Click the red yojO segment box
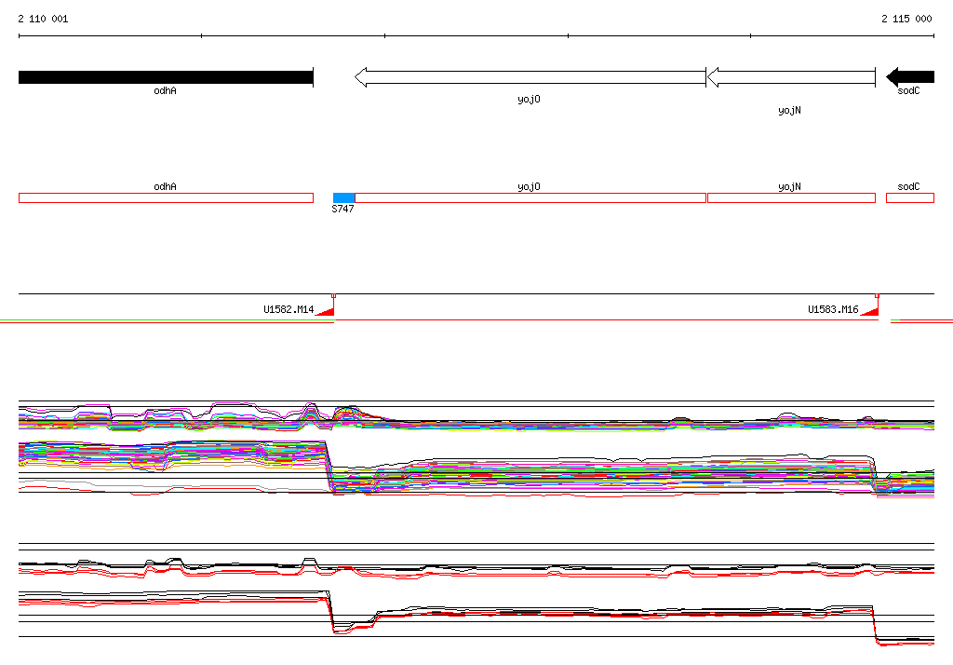This screenshot has height=665, width=953. coord(530,197)
